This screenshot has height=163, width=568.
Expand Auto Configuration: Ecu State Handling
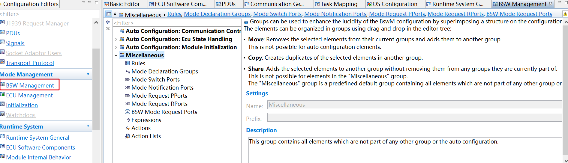click(116, 39)
